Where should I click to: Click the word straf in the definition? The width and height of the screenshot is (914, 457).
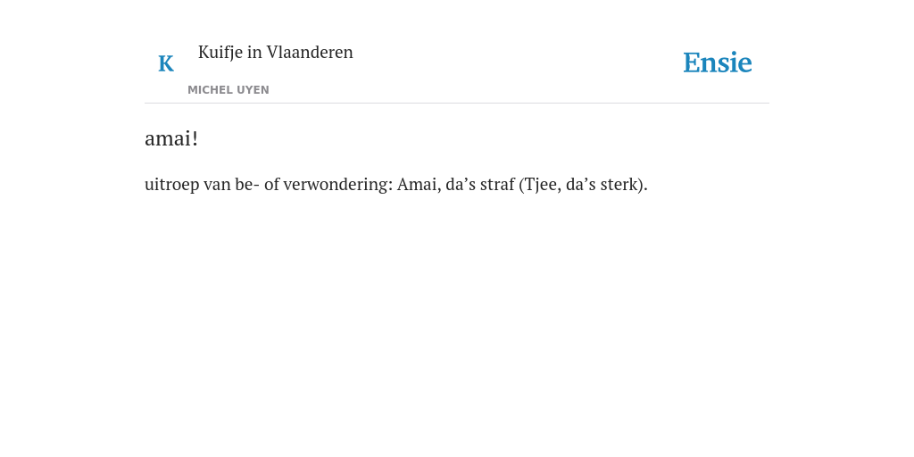(x=497, y=185)
